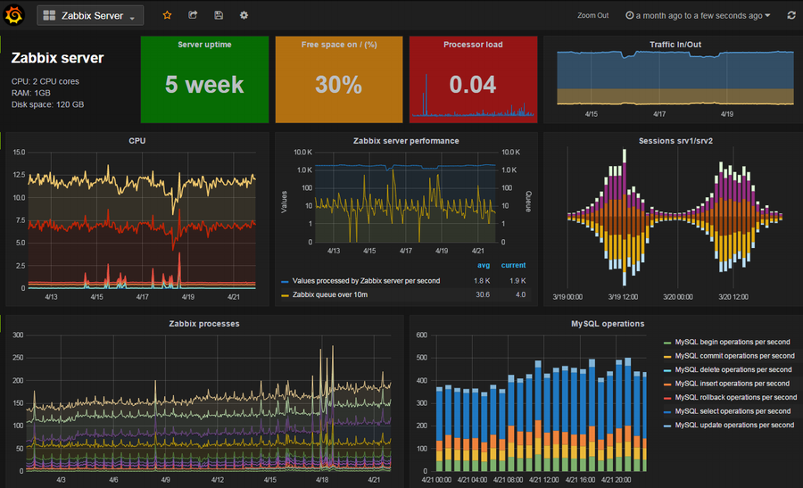Click the Values axis label
This screenshot has width=803, height=488.
[285, 202]
